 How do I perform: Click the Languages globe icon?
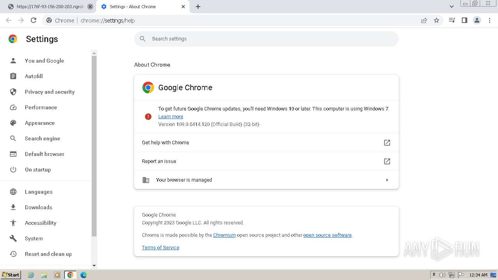click(x=13, y=192)
